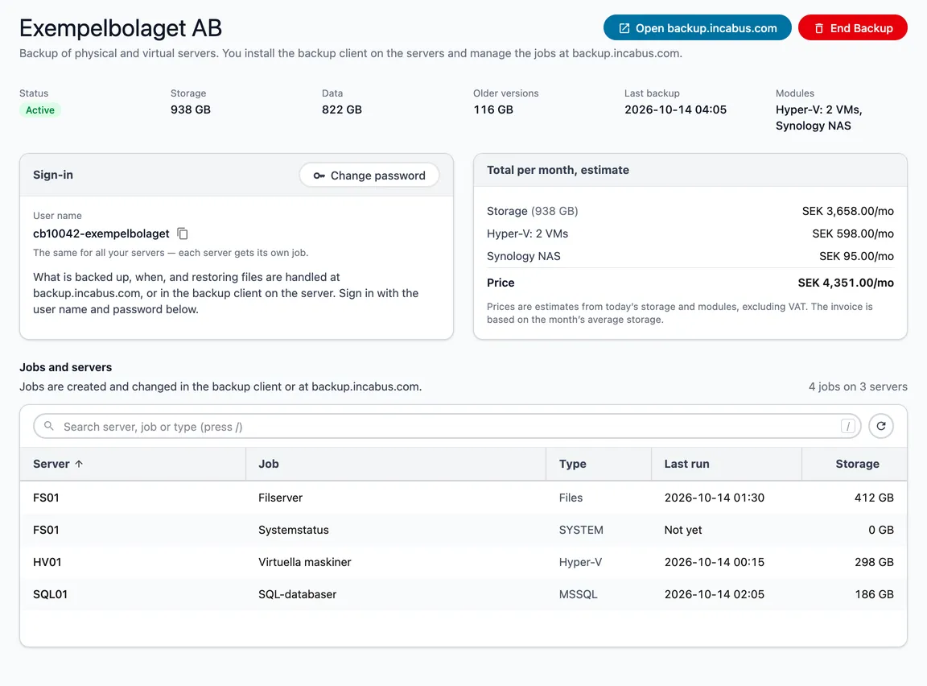The height and width of the screenshot is (686, 927).
Task: Click the Hyper-V: 2 VMs price line
Action: pos(690,233)
